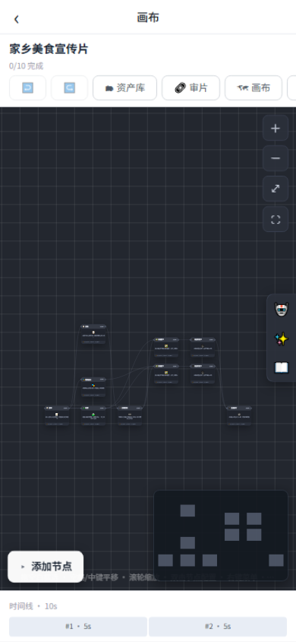The height and width of the screenshot is (642, 296).
Task: Select timeline segment #2 · 5s
Action: pos(218,627)
